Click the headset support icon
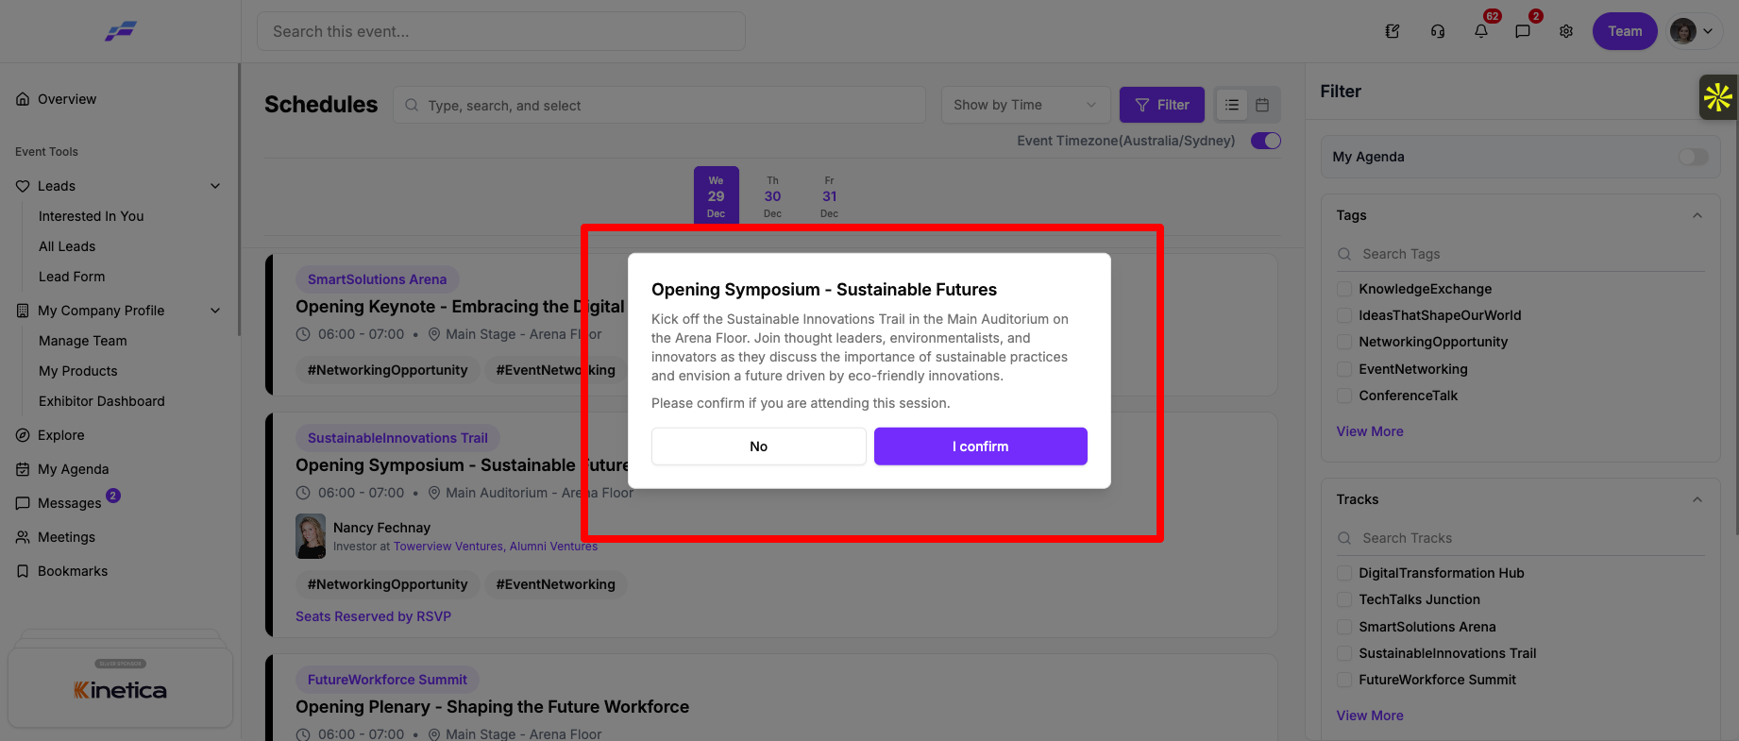The image size is (1739, 741). point(1438,31)
